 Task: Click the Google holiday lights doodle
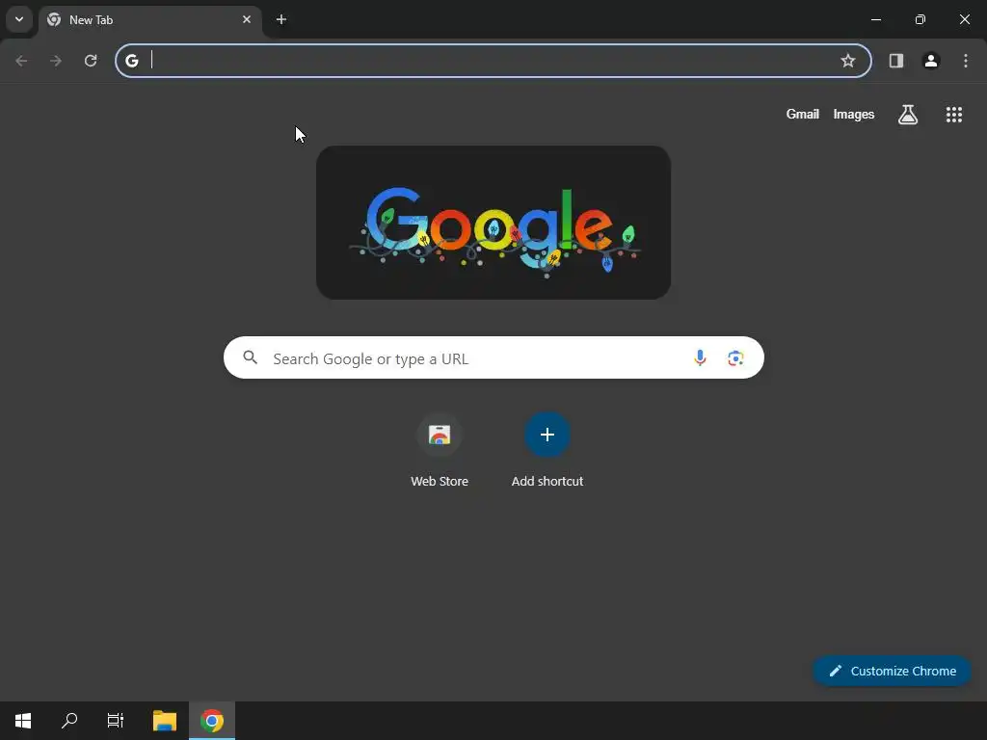[493, 223]
